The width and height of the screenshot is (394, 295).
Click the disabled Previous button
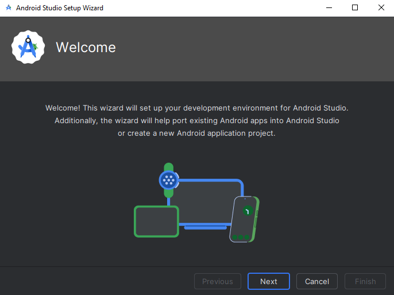click(x=218, y=281)
